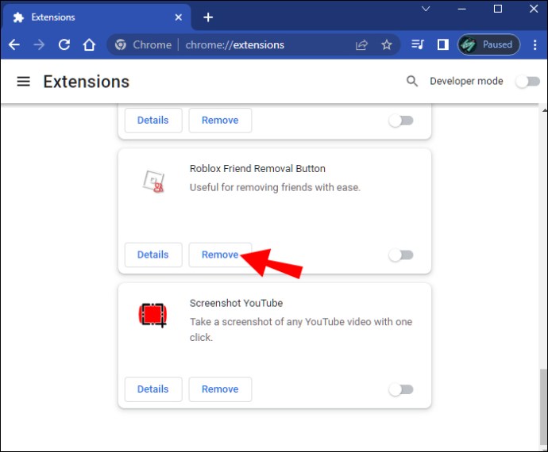Click the "Extensions" page heading
This screenshot has width=548, height=452.
[x=87, y=82]
